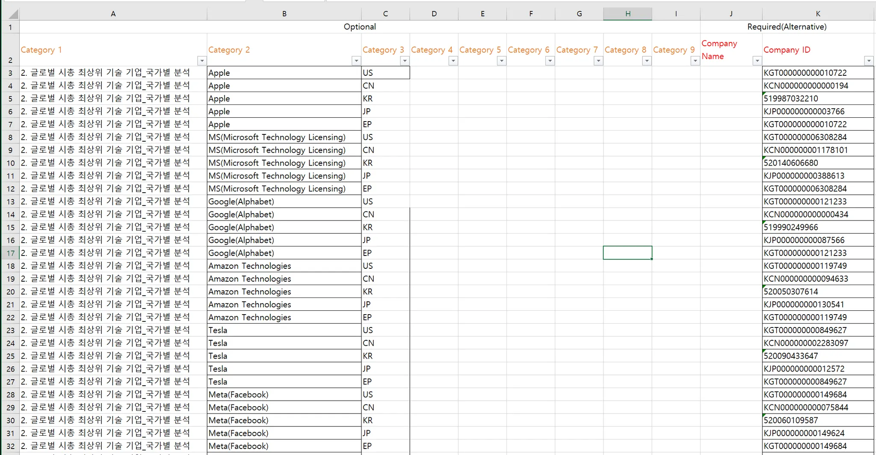876x455 pixels.
Task: Select the cell containing KCN000000000000434
Action: tap(818, 214)
